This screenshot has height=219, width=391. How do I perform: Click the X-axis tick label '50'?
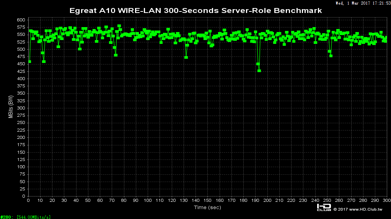(x=88, y=200)
